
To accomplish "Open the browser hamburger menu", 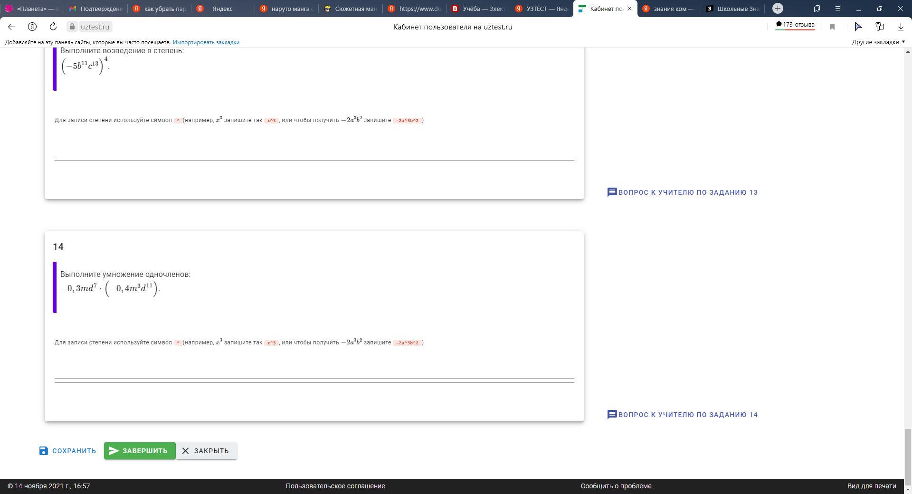I will pos(838,9).
